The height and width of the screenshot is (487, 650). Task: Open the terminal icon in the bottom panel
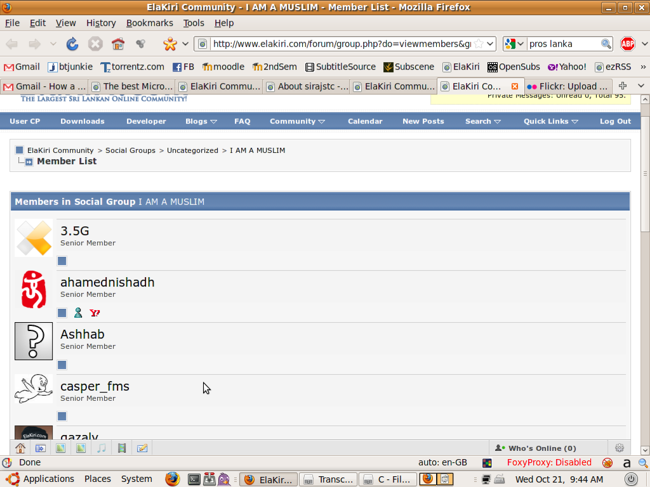coord(194,479)
